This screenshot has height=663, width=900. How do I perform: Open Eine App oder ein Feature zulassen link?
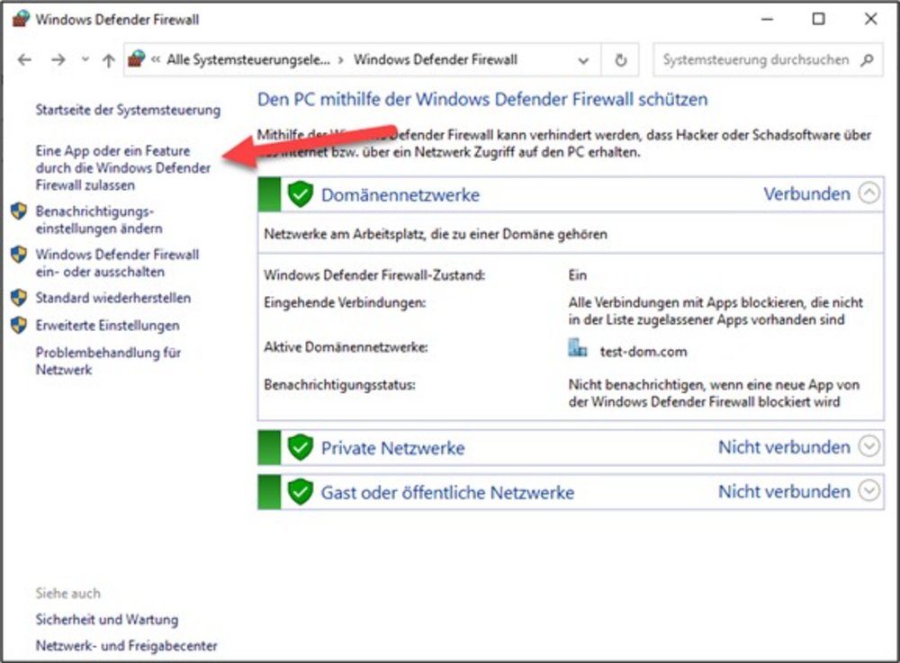coord(122,167)
